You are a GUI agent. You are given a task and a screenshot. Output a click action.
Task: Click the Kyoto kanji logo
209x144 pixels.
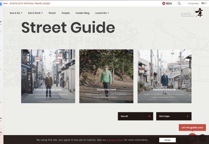pos(199,12)
